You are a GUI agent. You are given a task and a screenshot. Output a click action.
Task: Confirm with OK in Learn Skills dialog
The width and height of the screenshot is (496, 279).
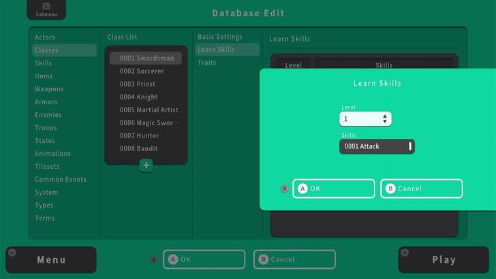[x=334, y=188]
